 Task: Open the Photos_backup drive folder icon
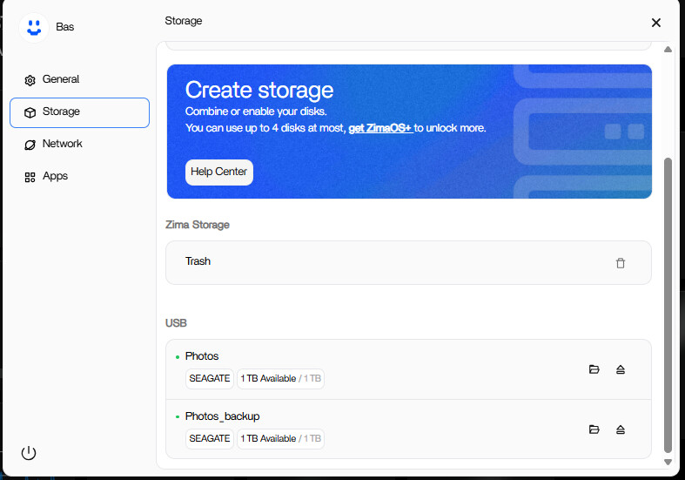click(594, 429)
